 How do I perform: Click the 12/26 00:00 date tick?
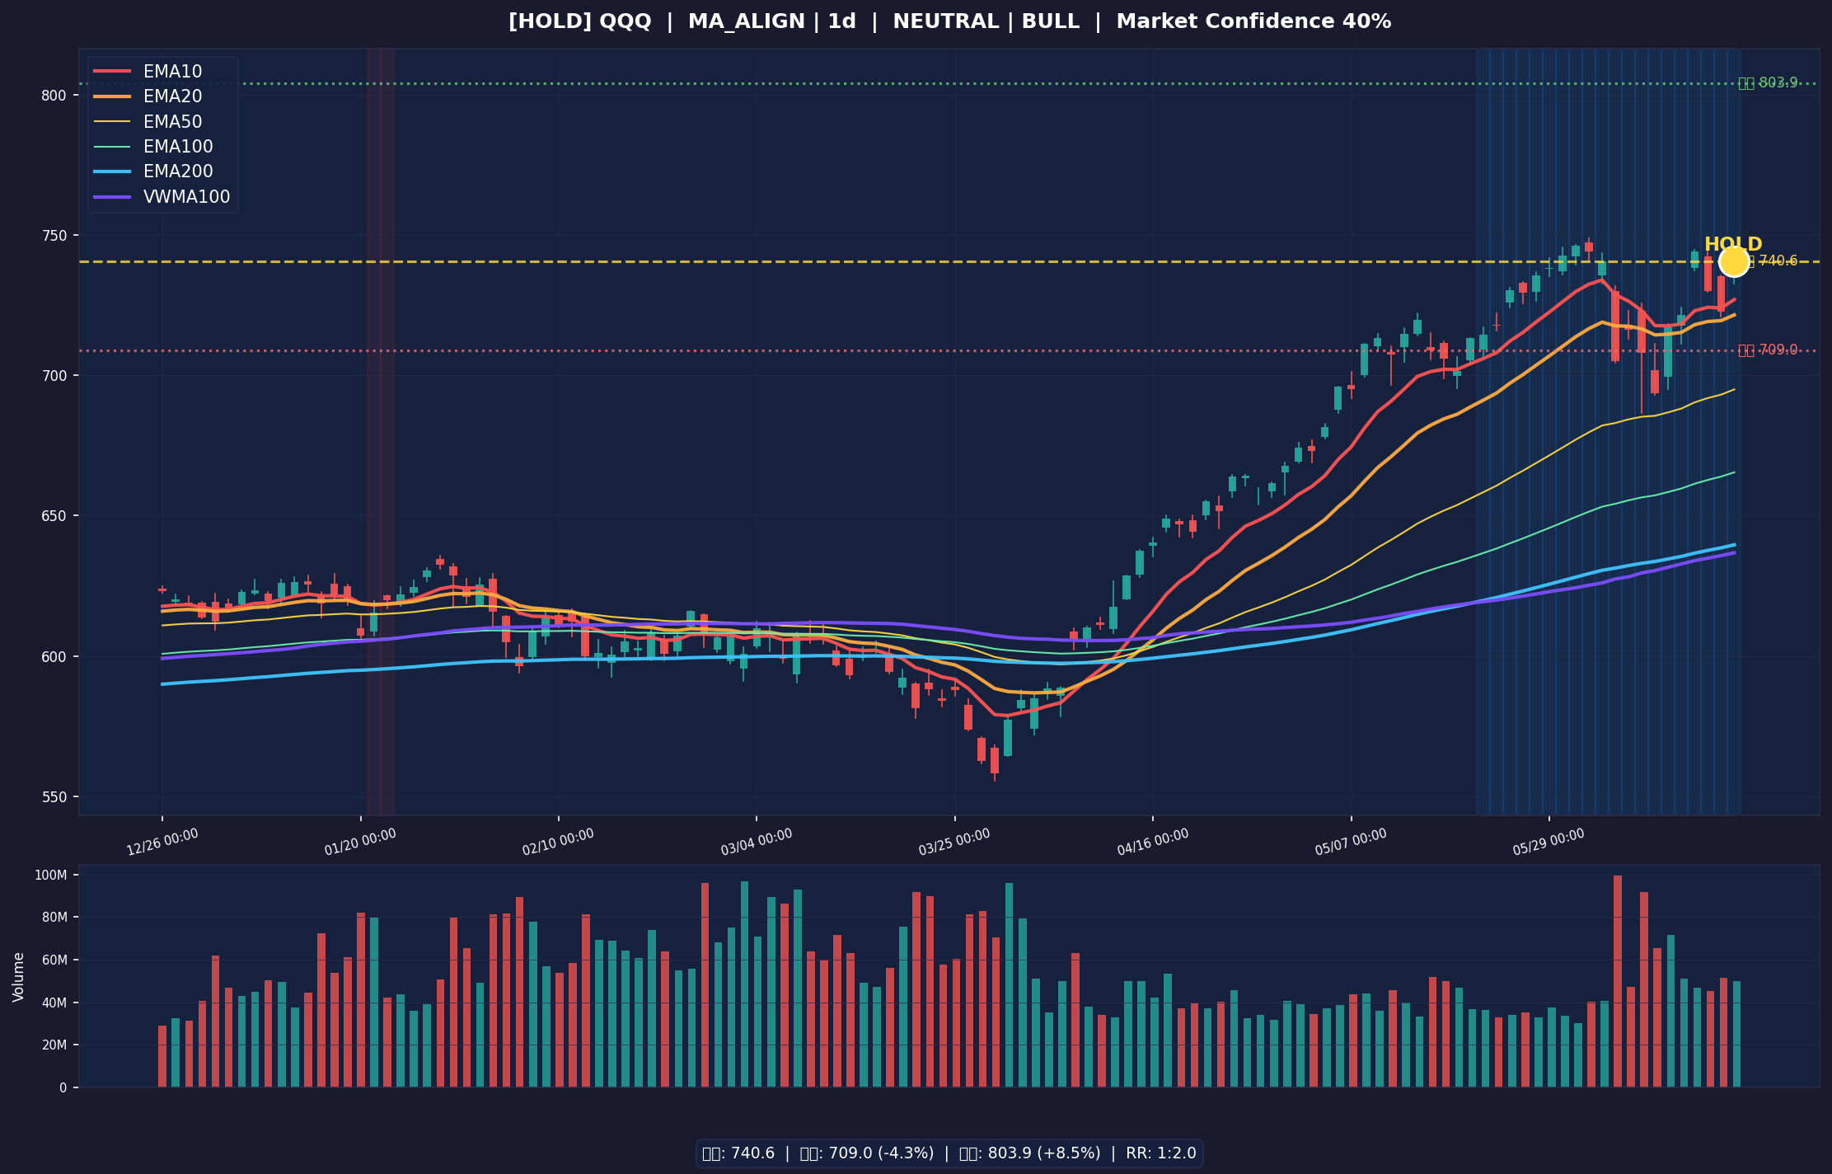point(162,842)
